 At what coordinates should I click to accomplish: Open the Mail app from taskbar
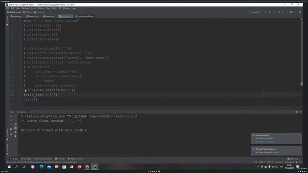pos(49,167)
